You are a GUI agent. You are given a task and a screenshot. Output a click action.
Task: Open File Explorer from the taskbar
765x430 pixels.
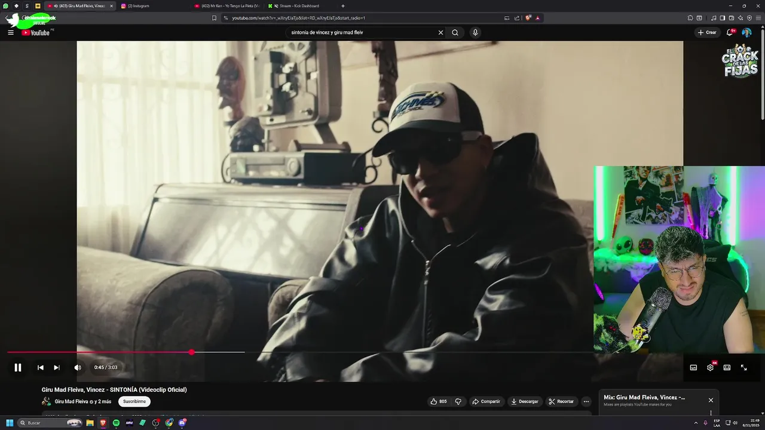point(90,423)
